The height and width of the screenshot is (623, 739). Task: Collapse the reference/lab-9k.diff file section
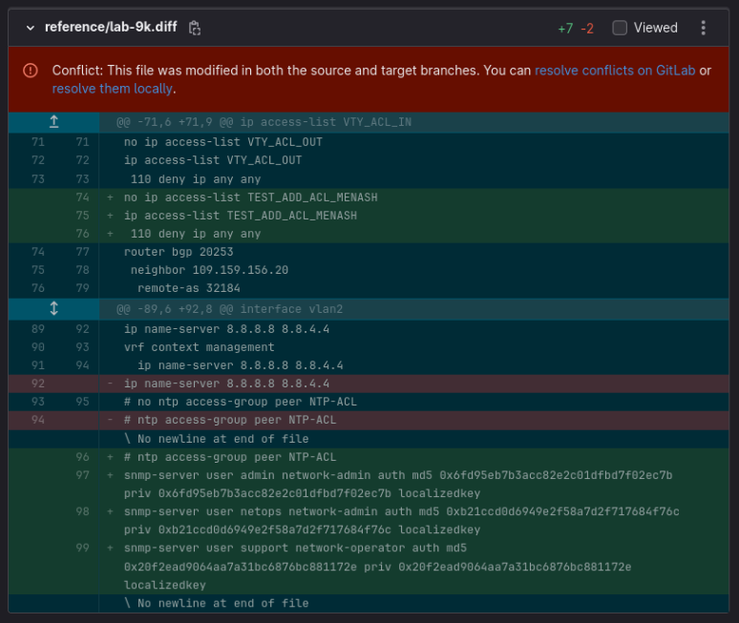(30, 28)
